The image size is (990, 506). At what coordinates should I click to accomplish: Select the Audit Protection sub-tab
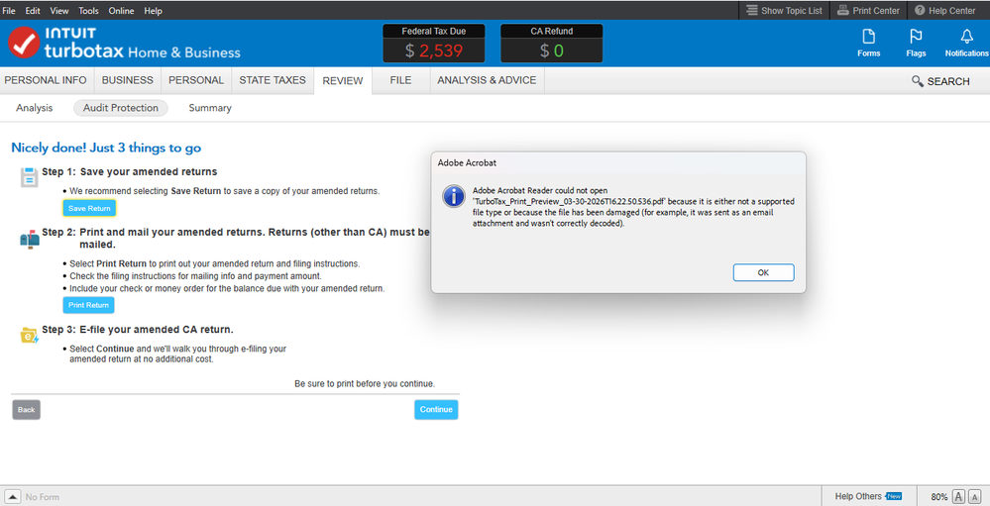tap(121, 108)
